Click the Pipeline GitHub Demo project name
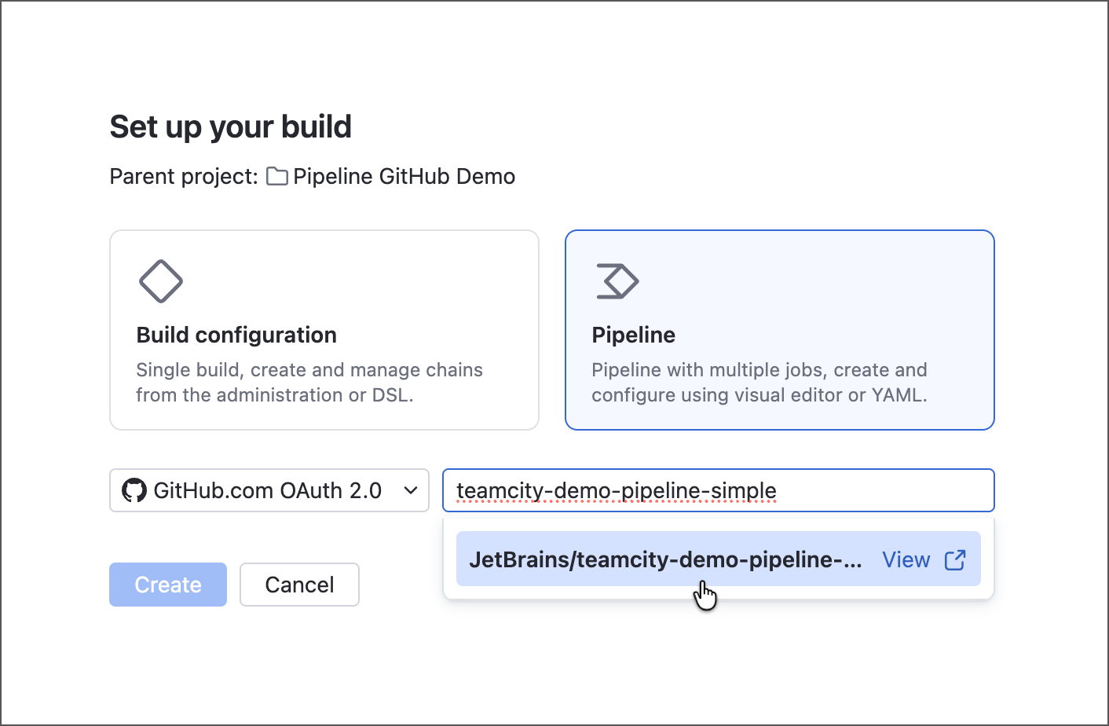Viewport: 1109px width, 726px height. point(404,176)
